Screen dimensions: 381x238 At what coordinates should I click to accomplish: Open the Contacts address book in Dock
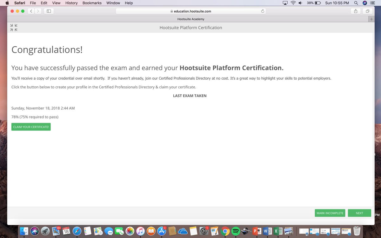pyautogui.click(x=172, y=231)
